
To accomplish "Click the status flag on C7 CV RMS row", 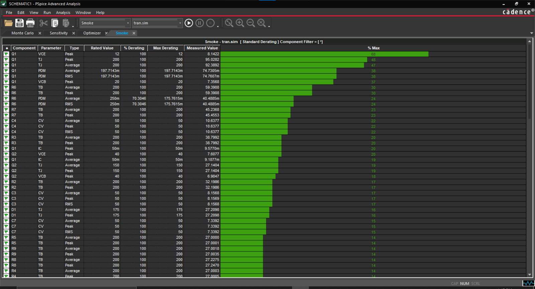I will point(6,232).
